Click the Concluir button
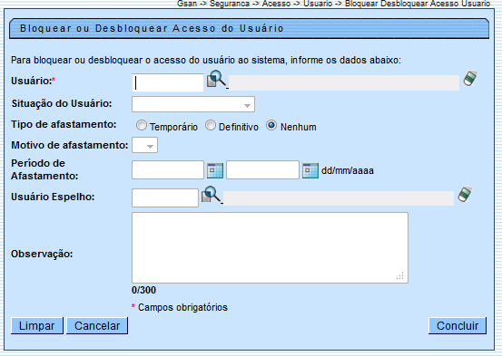 pyautogui.click(x=458, y=325)
